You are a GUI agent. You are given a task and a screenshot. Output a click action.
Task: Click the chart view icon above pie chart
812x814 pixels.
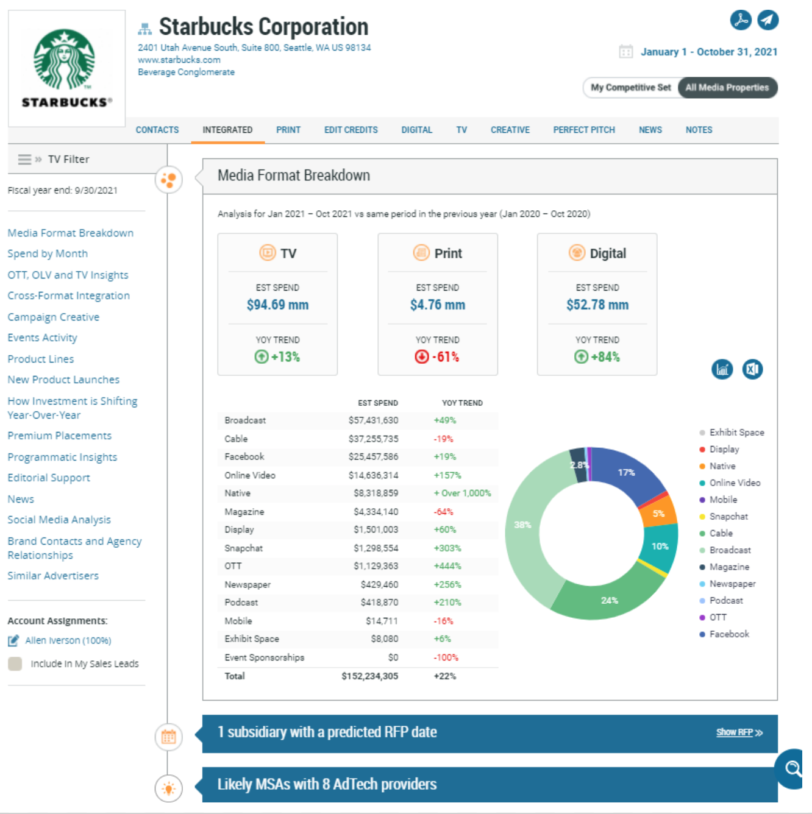coord(722,369)
